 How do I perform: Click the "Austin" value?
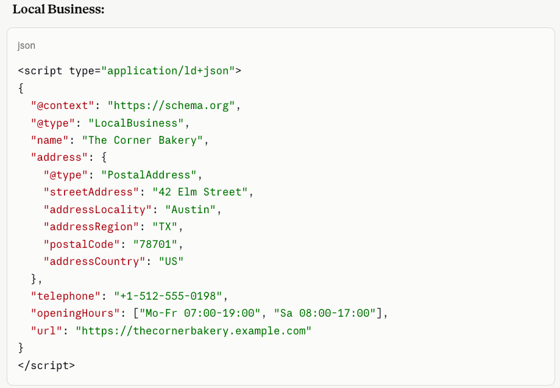point(190,210)
